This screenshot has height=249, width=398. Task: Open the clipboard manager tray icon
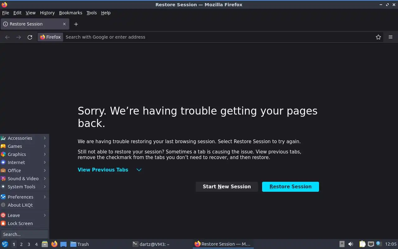click(362, 244)
